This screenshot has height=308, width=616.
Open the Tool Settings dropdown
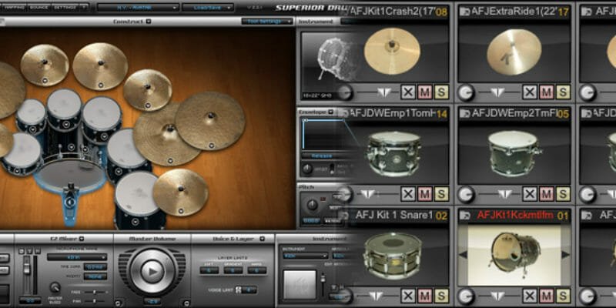click(267, 22)
